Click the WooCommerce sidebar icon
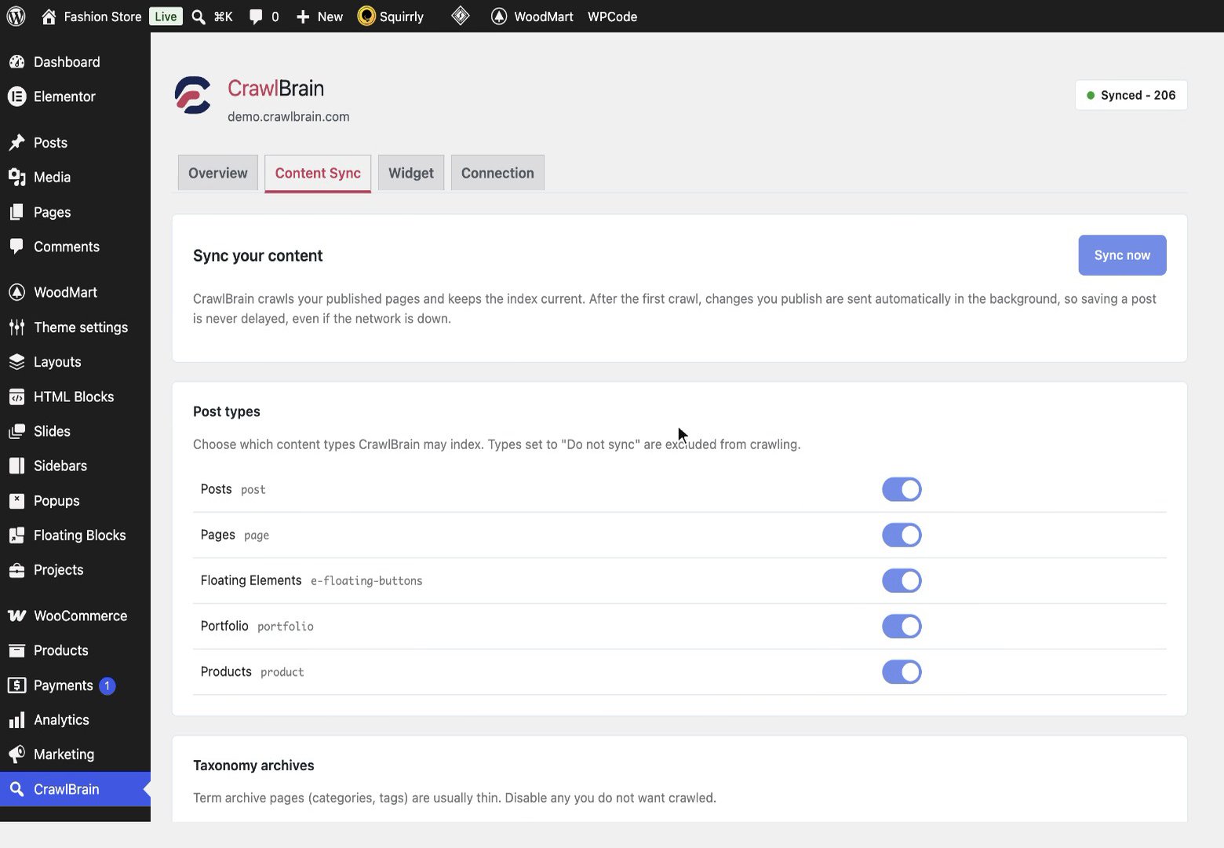1224x848 pixels. 16,616
